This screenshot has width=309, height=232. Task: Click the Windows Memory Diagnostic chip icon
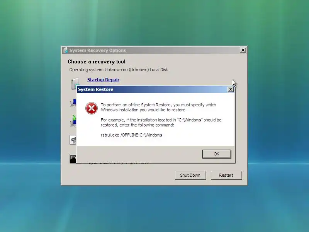(x=73, y=140)
